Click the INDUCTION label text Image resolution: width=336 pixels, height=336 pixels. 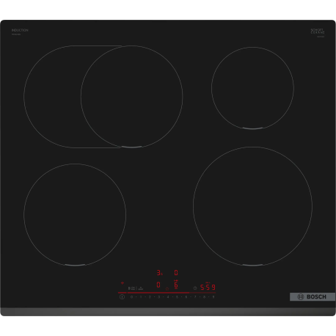point(20,30)
